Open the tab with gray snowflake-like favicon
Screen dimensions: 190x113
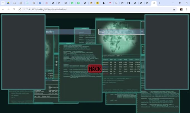21,3
